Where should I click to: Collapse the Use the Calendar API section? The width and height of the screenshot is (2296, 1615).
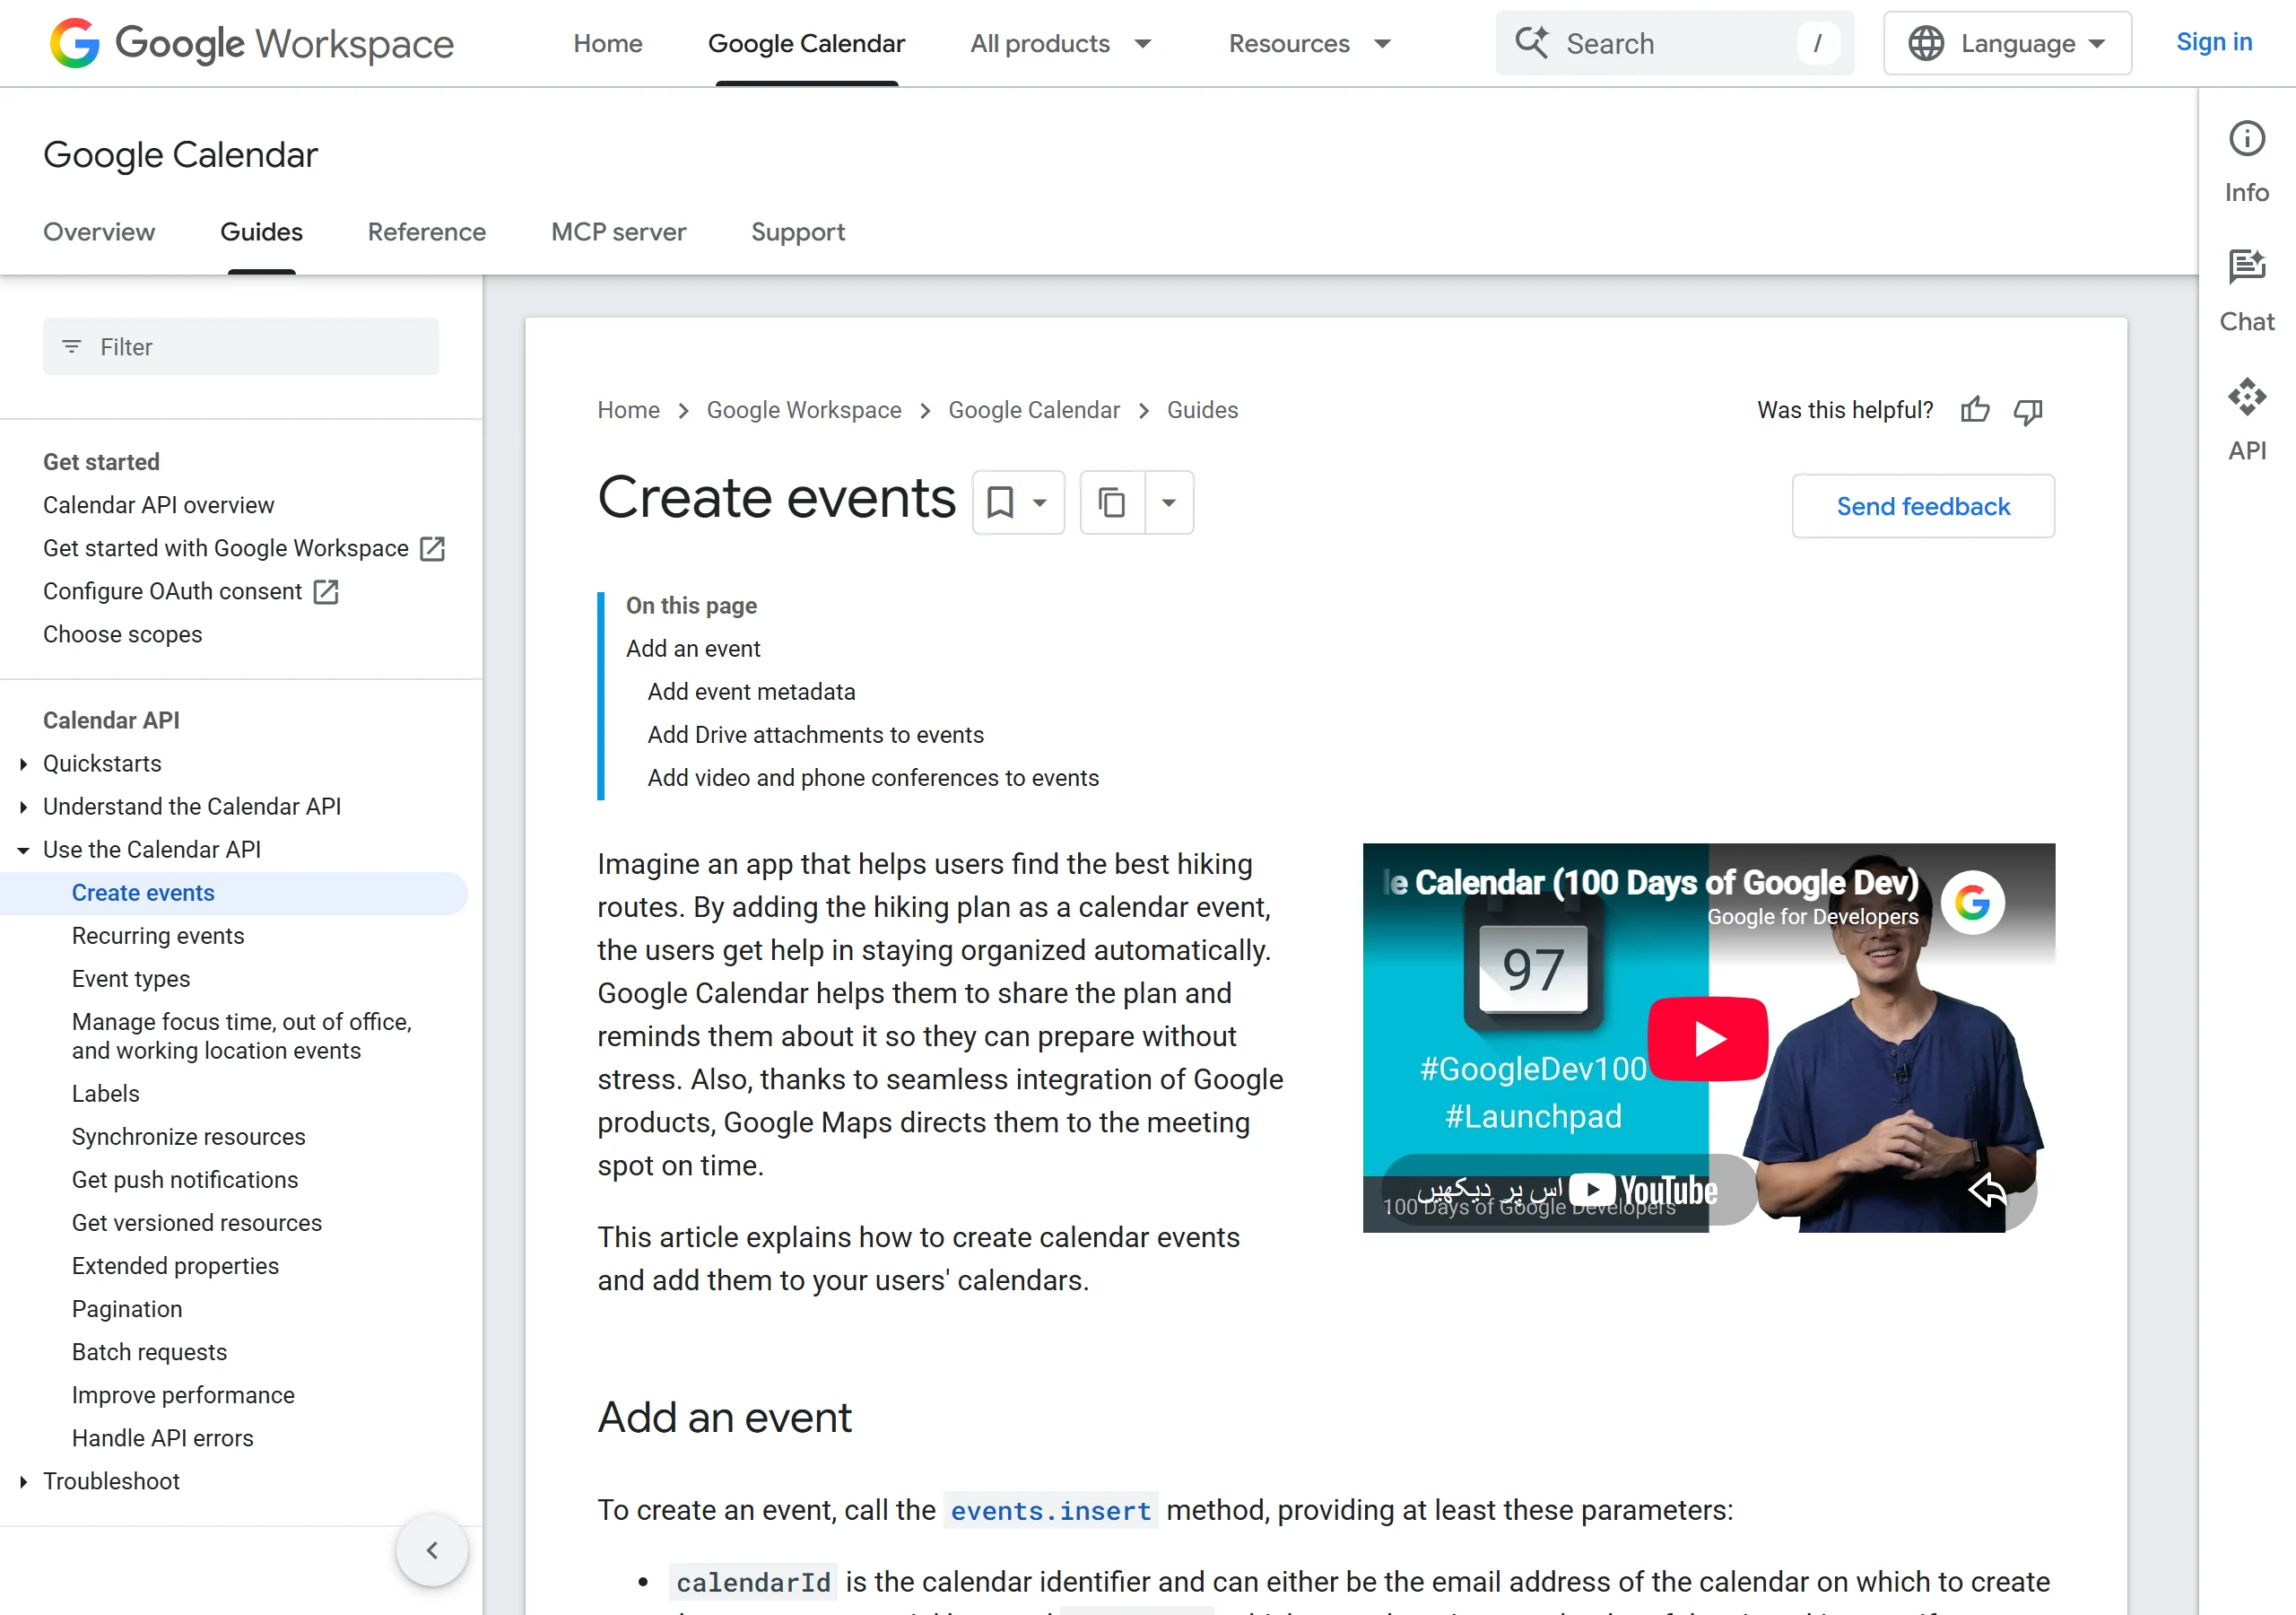(x=23, y=850)
